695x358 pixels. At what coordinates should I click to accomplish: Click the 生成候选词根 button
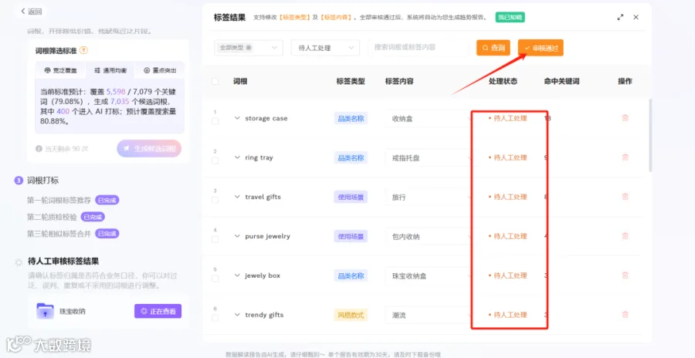click(x=149, y=149)
